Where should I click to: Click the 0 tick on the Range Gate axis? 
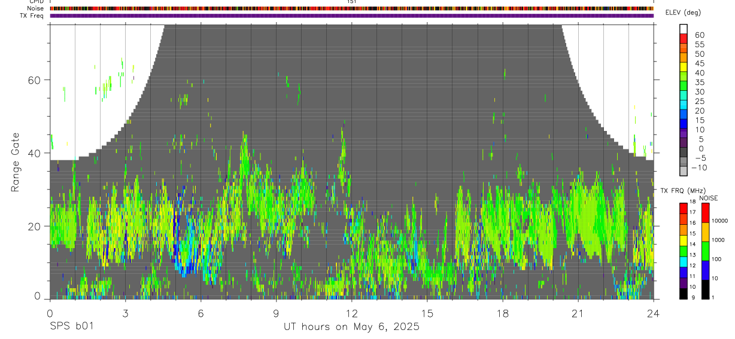pyautogui.click(x=37, y=296)
